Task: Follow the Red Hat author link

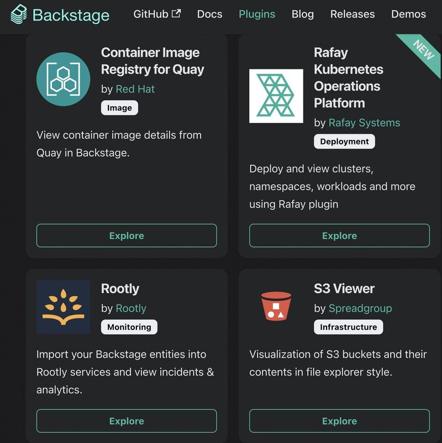Action: 135,89
